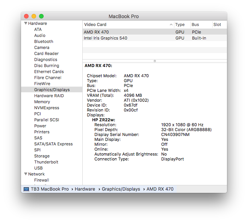This screenshot has width=248, height=223.
Task: Open the Audio hardware entry
Action: point(40,35)
